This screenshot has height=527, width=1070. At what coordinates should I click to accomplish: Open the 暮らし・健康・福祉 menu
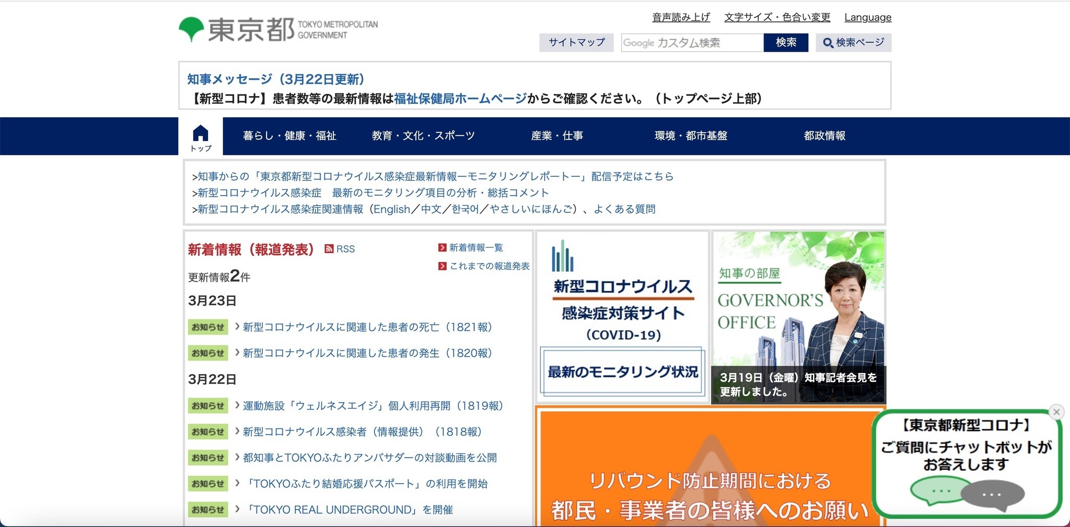289,136
